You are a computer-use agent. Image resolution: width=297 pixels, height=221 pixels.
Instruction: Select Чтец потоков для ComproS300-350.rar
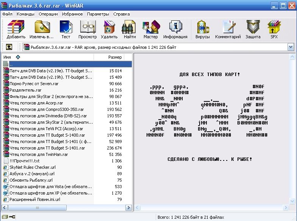[x=47, y=109]
